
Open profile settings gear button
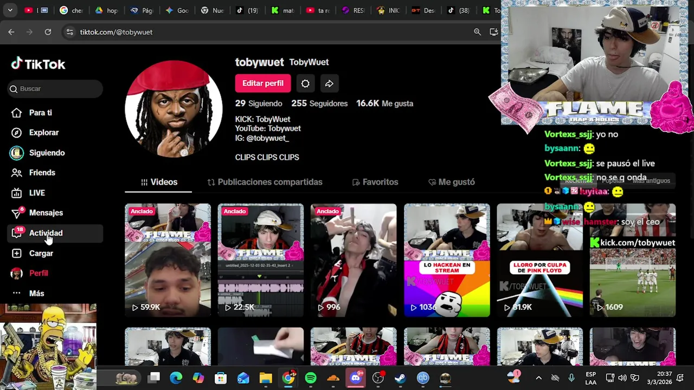tap(305, 83)
